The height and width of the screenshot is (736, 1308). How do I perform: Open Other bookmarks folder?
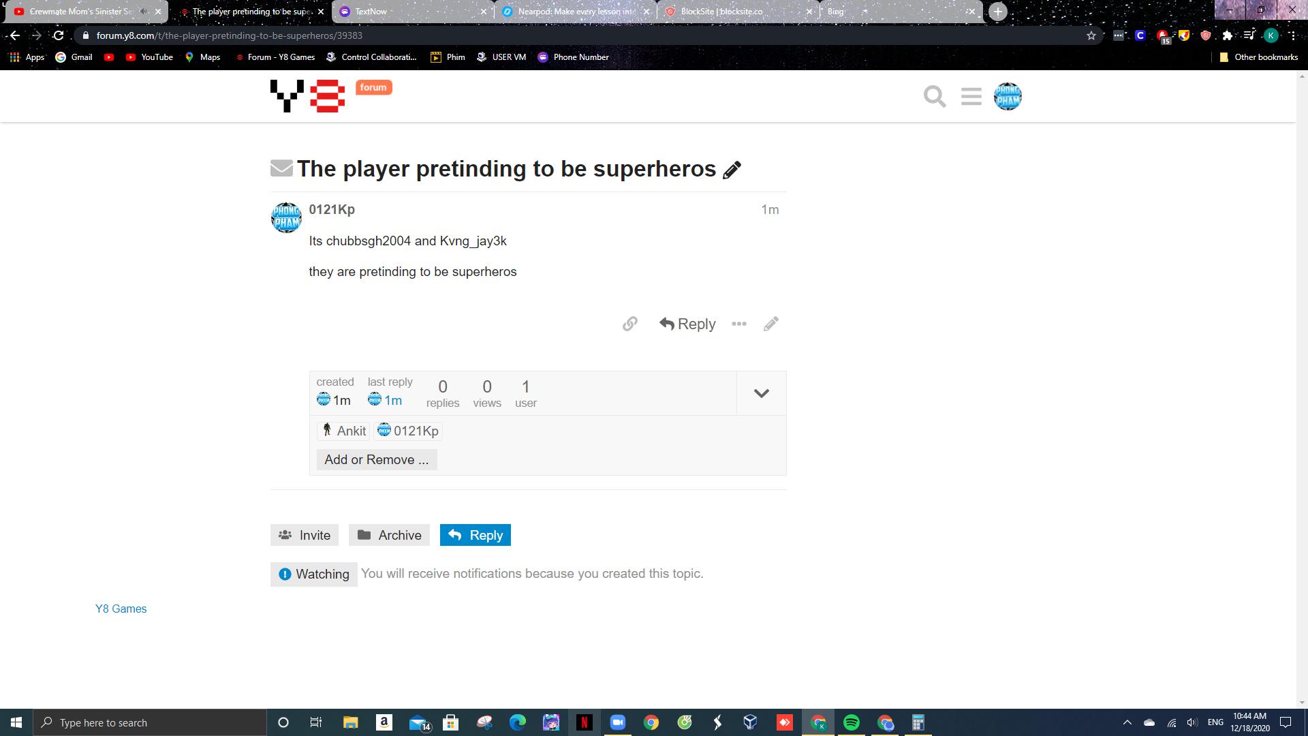point(1258,57)
